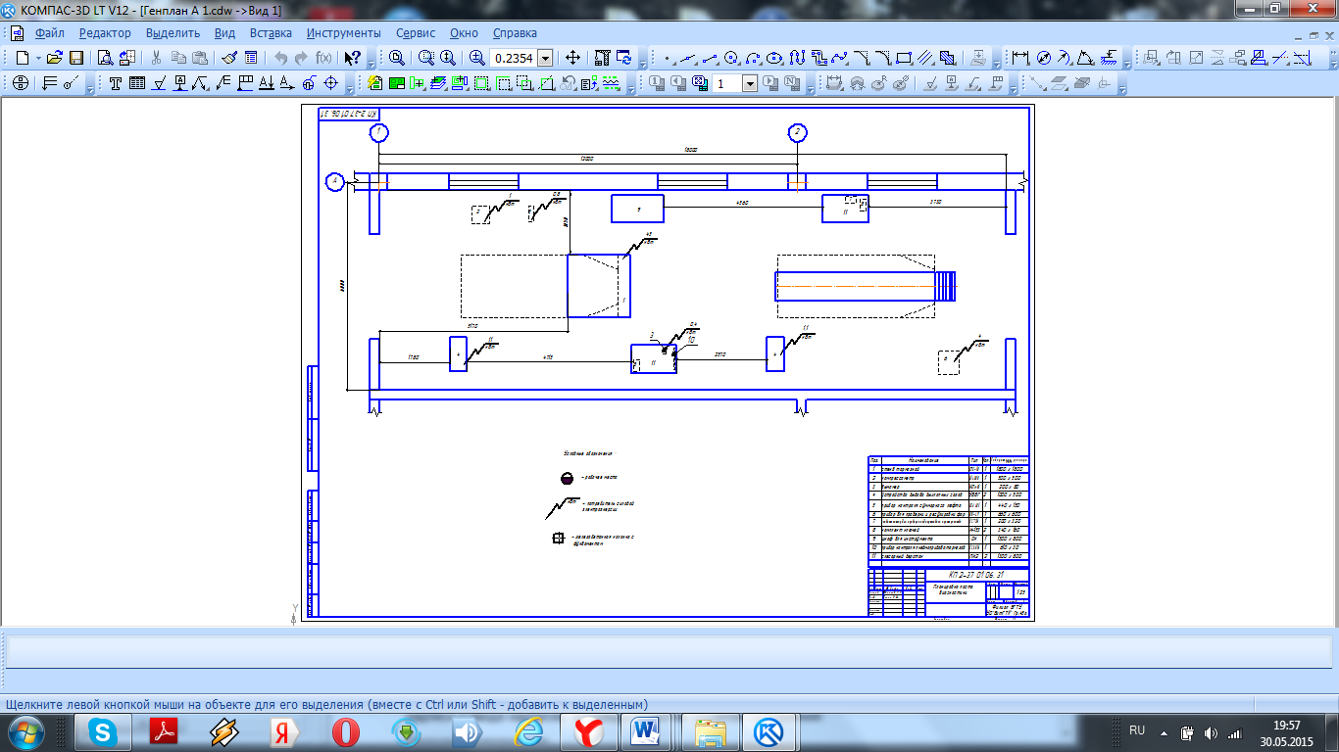Open the view number dropdown showing 1

[x=750, y=83]
